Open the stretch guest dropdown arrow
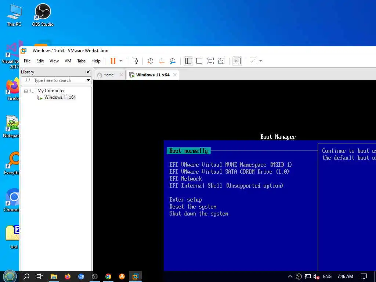The image size is (376, 282). (261, 61)
